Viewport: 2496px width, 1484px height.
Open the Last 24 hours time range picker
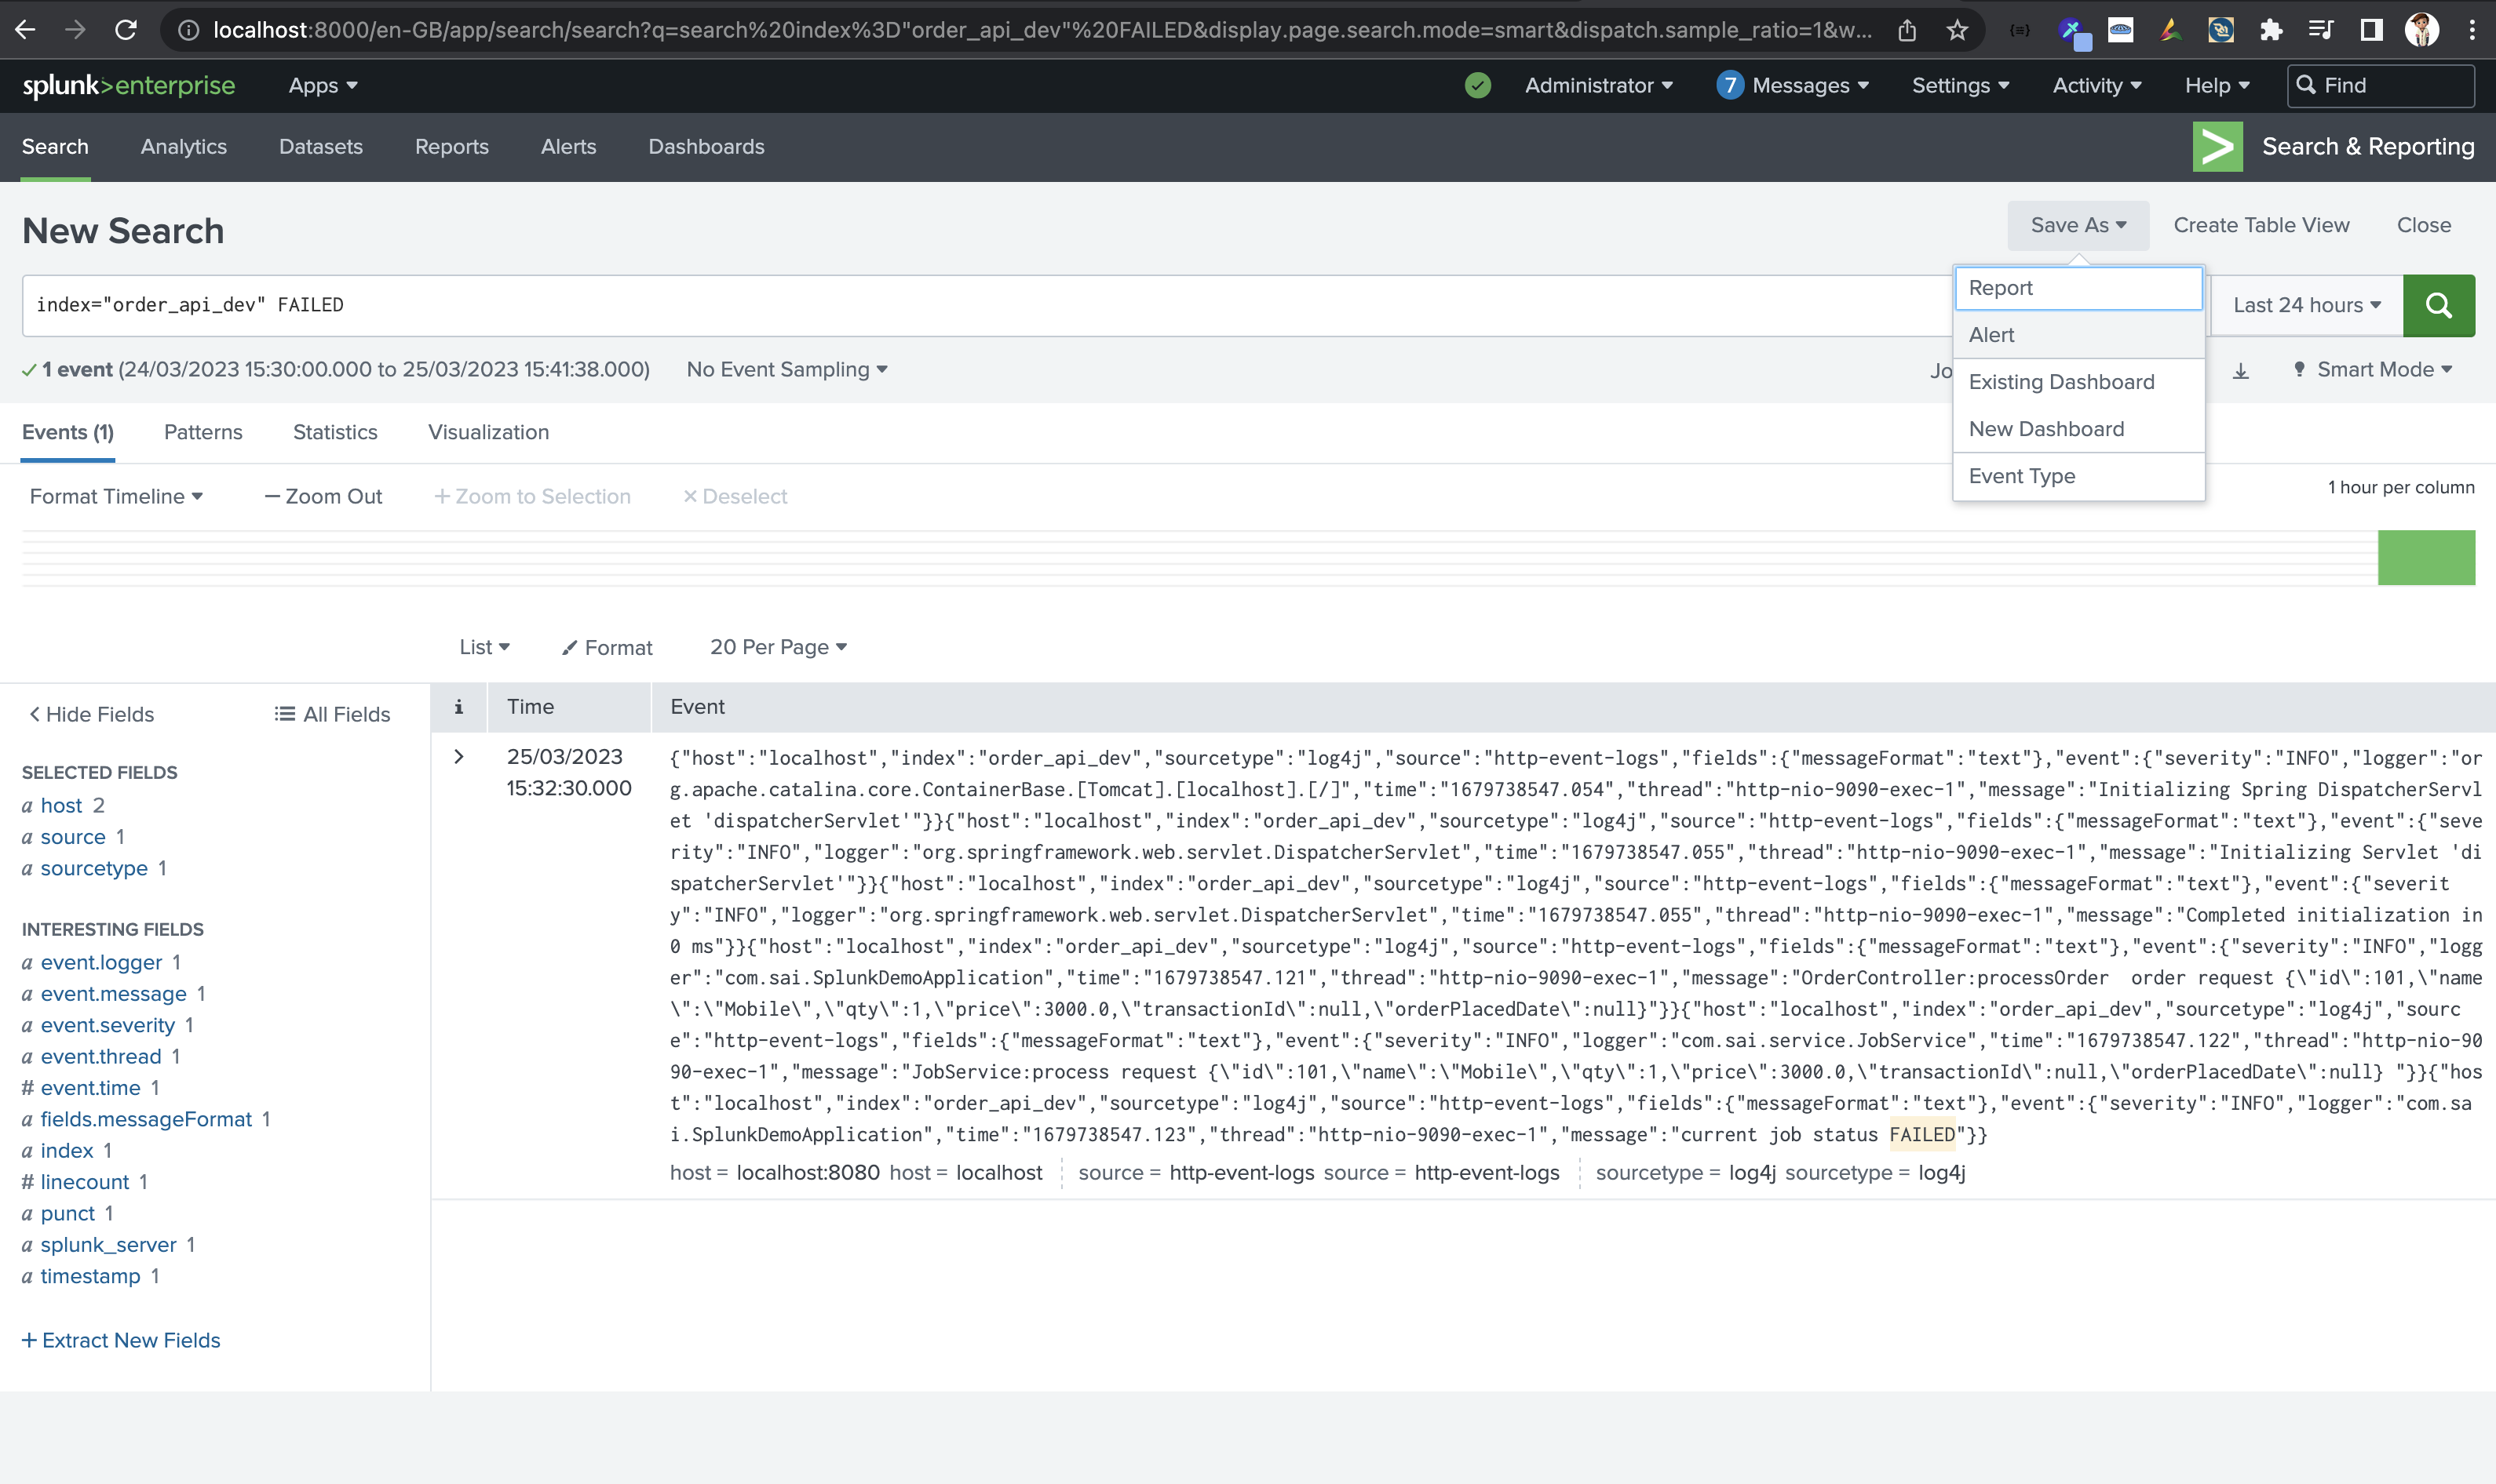coord(2304,305)
